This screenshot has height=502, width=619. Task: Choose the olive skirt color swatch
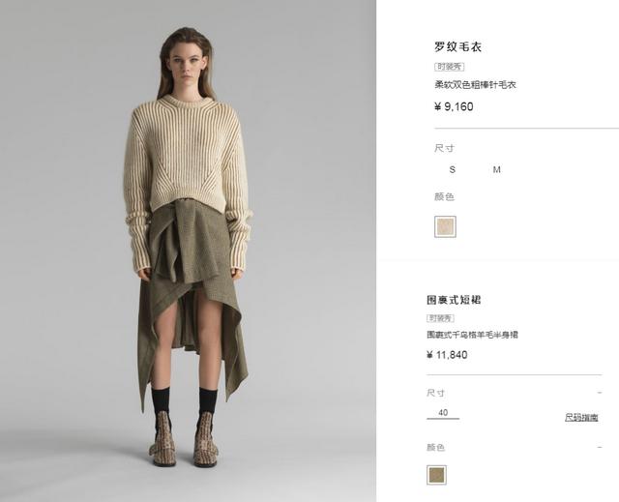pyautogui.click(x=436, y=475)
